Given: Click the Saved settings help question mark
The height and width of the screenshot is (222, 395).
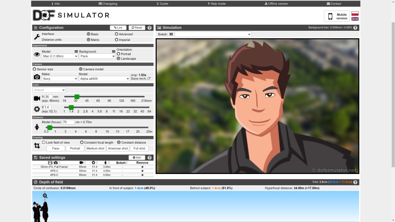Looking at the screenshot, I should (149, 157).
